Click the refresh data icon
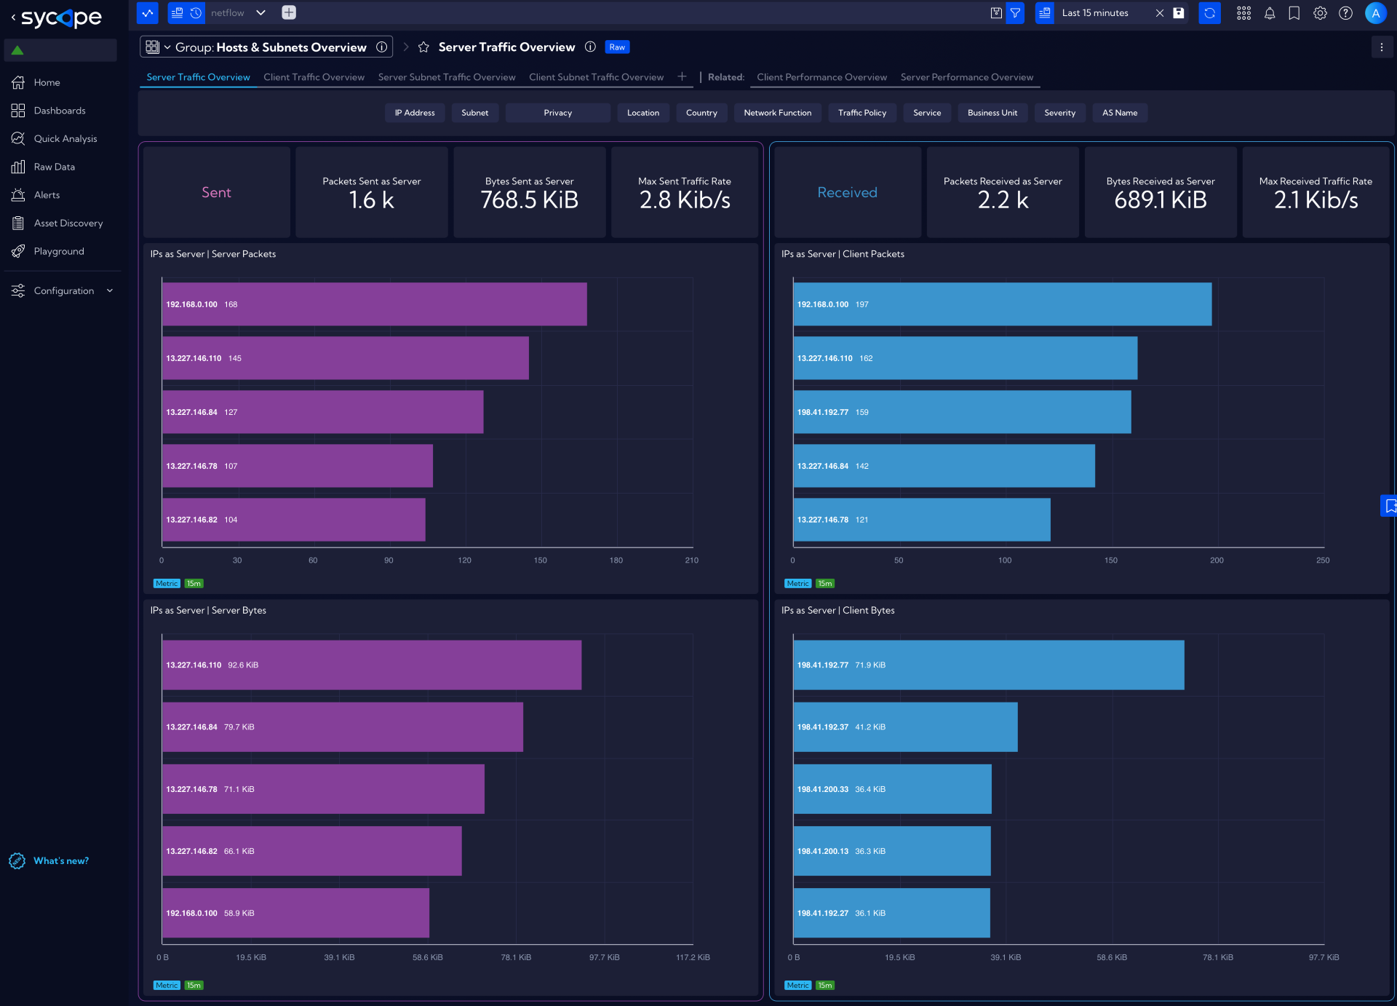Screen dimensions: 1397x1006 coord(1209,13)
